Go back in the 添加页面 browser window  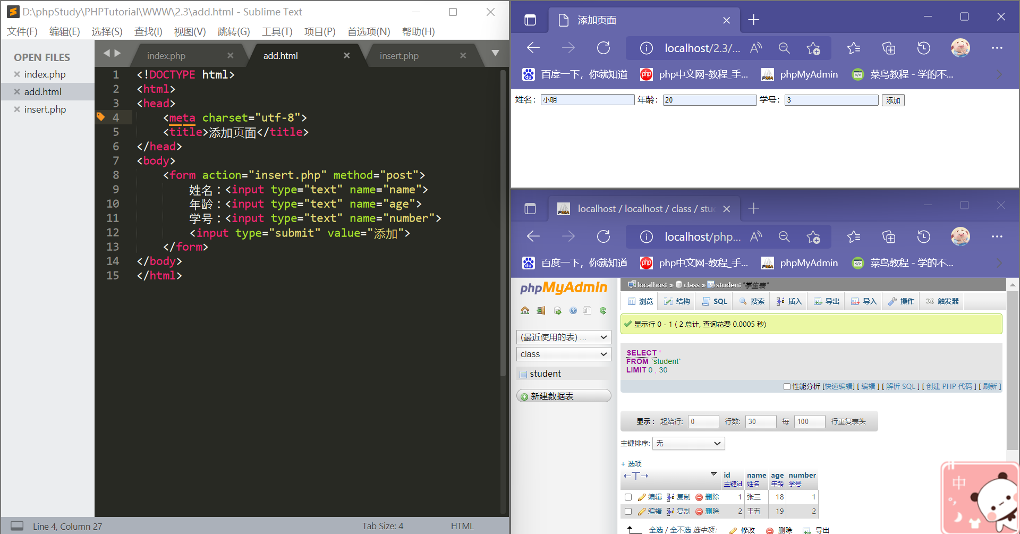coord(533,48)
